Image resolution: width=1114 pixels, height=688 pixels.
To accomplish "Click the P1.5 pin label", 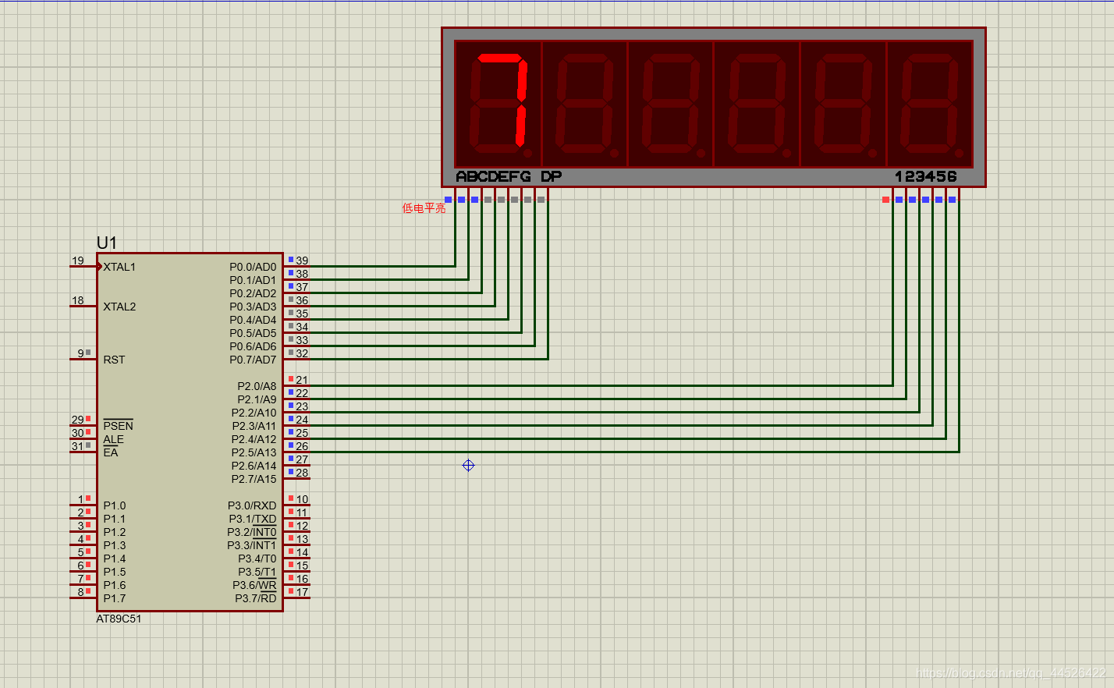I will 114,572.
